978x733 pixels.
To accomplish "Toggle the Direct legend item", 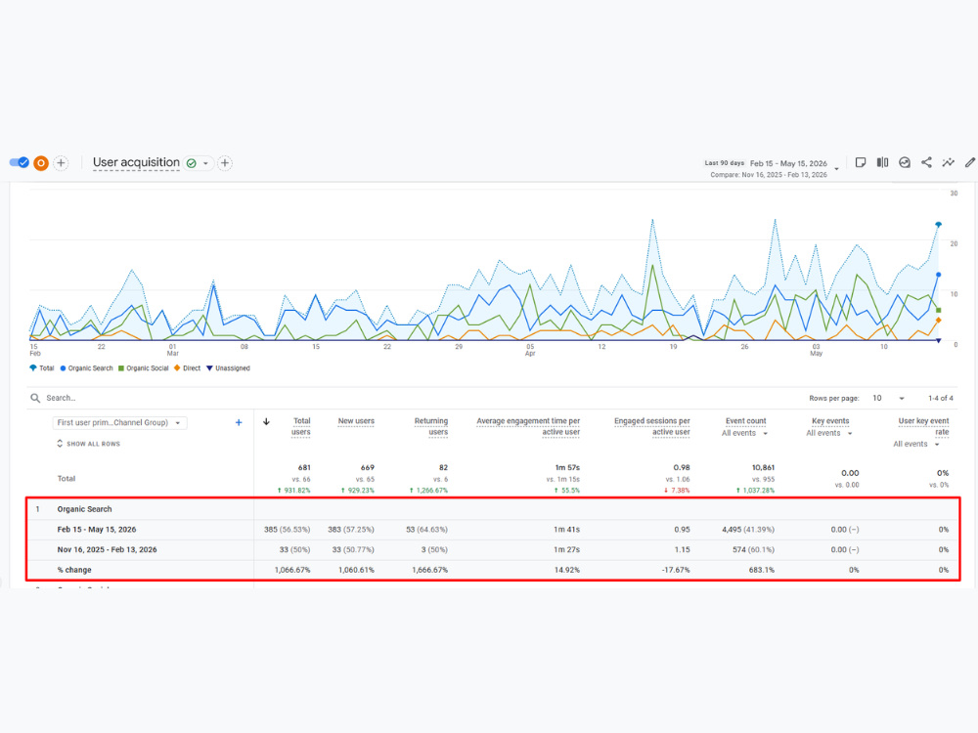I will tap(187, 368).
